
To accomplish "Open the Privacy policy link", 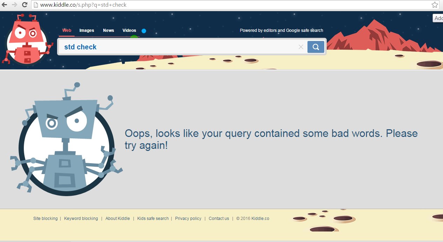I will click(x=188, y=219).
